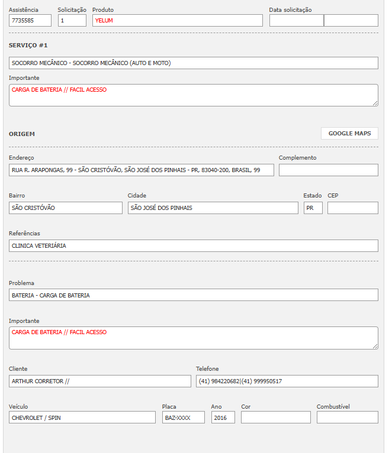This screenshot has height=453, width=392.
Task: Focus the Referências field
Action: [x=193, y=246]
